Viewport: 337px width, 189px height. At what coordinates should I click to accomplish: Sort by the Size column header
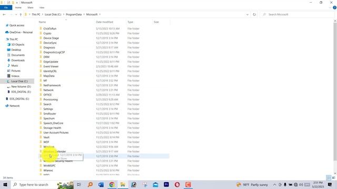point(156,22)
